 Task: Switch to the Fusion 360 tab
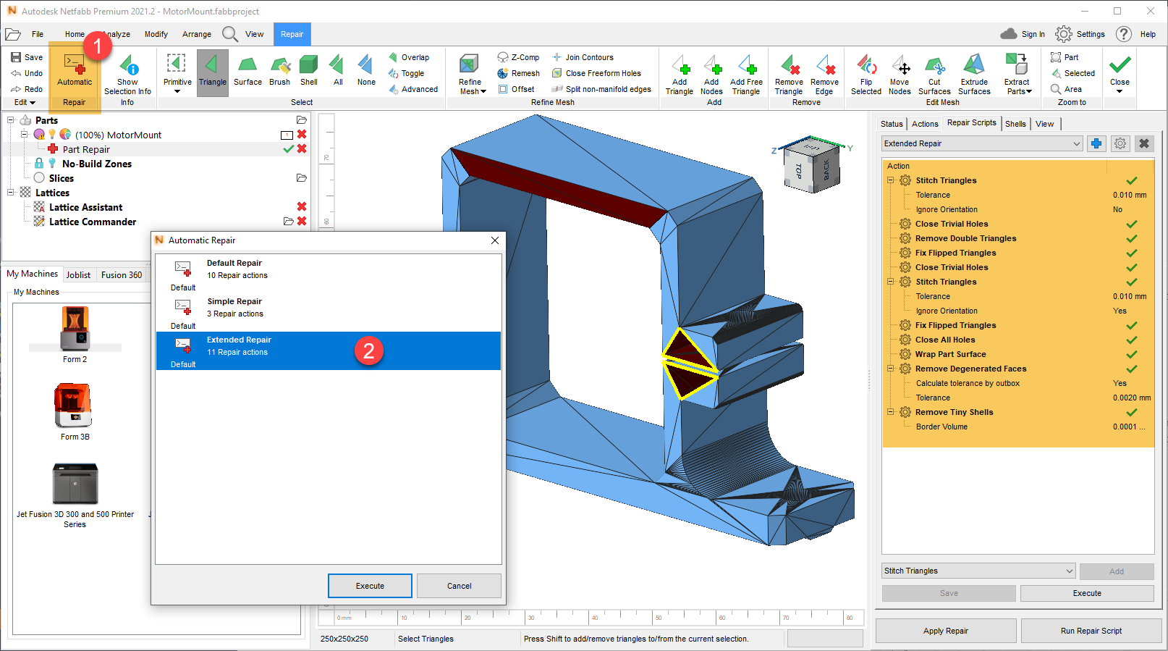122,275
